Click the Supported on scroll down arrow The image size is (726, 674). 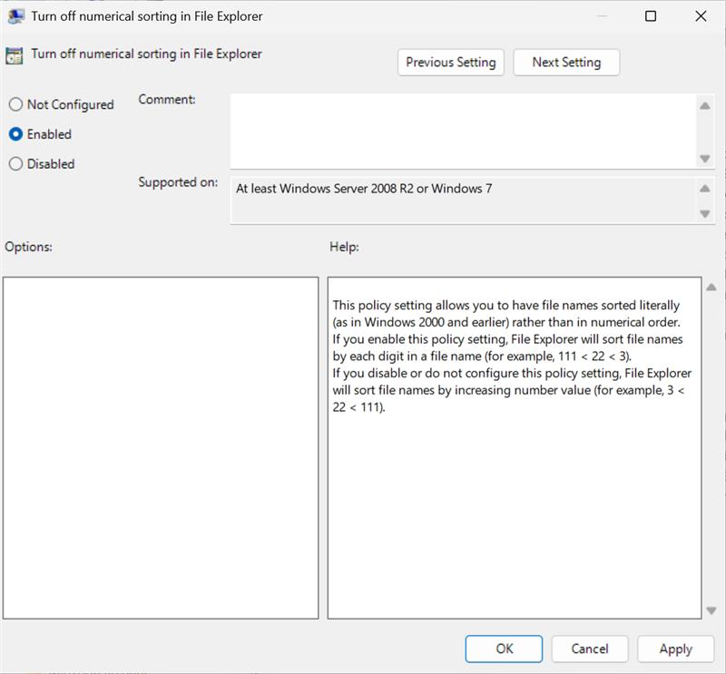(x=705, y=213)
